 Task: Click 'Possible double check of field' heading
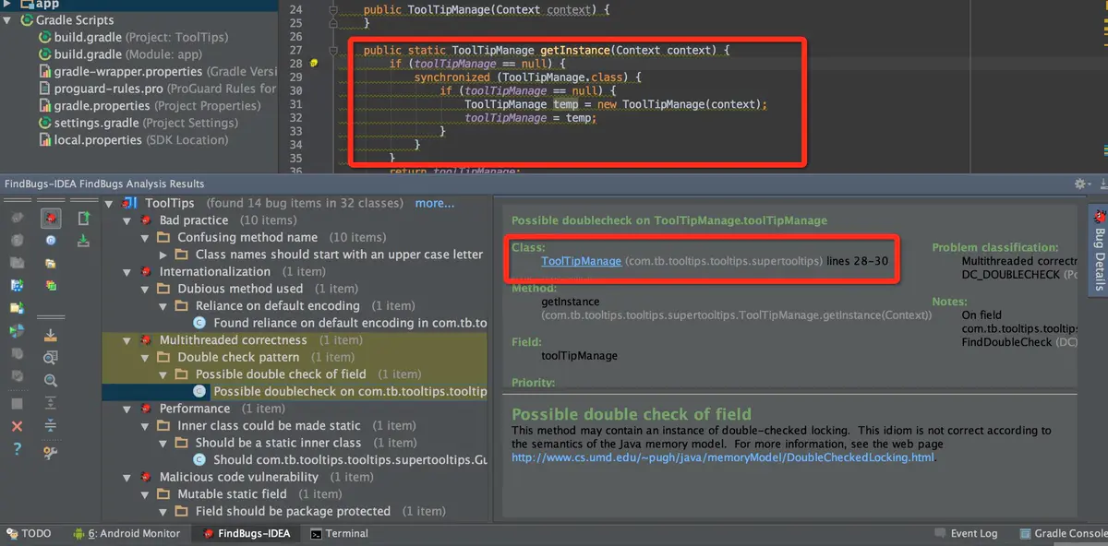click(632, 415)
